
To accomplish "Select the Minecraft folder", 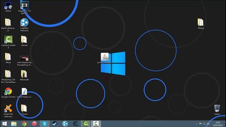I will coord(24,75).
